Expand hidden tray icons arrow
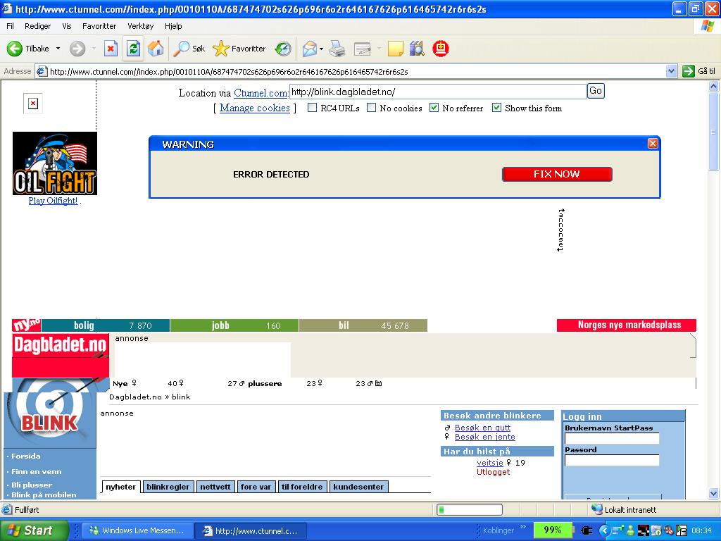The height and width of the screenshot is (541, 721). (605, 530)
